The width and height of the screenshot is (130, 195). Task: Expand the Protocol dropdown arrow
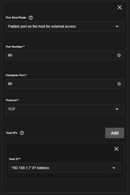point(117,109)
